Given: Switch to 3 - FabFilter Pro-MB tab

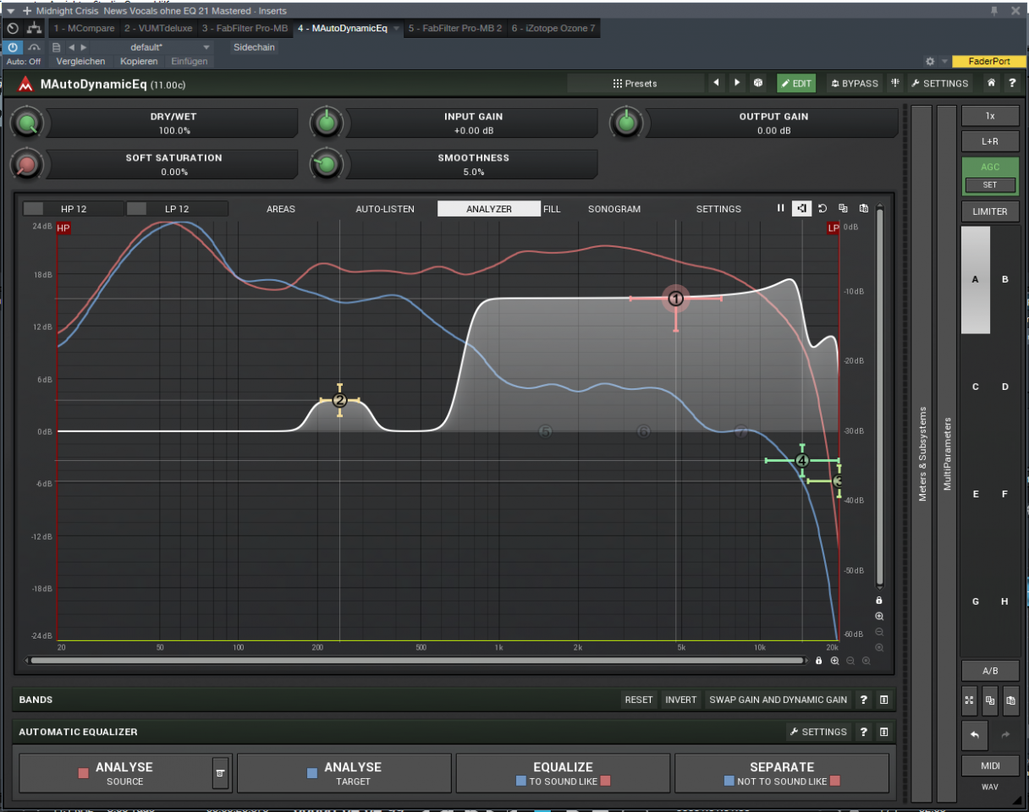Looking at the screenshot, I should coord(245,28).
